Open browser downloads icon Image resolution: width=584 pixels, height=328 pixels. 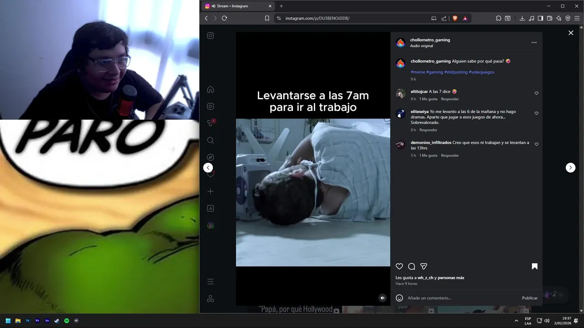point(522,18)
